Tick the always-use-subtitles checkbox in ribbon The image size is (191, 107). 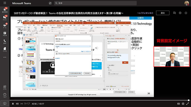(x=96, y=27)
